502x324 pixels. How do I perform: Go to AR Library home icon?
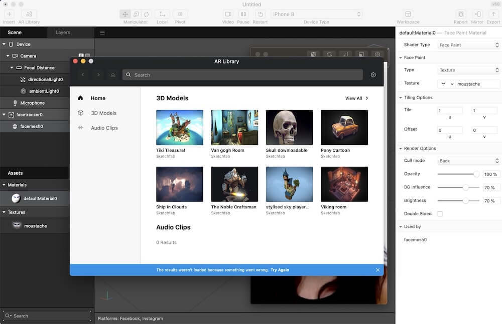113,75
